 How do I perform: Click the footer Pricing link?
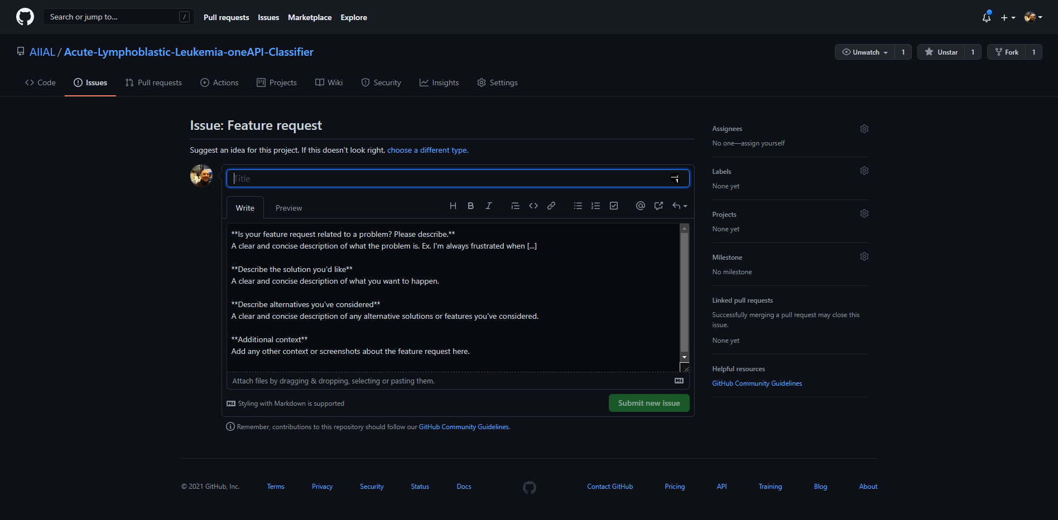[x=675, y=487]
